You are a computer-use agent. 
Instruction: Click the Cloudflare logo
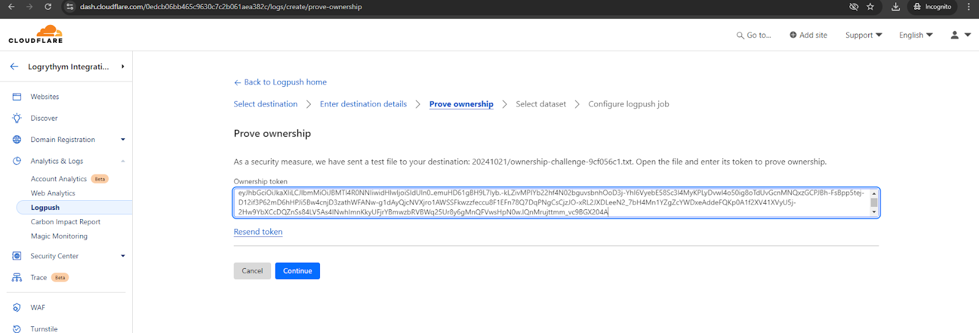click(x=35, y=34)
